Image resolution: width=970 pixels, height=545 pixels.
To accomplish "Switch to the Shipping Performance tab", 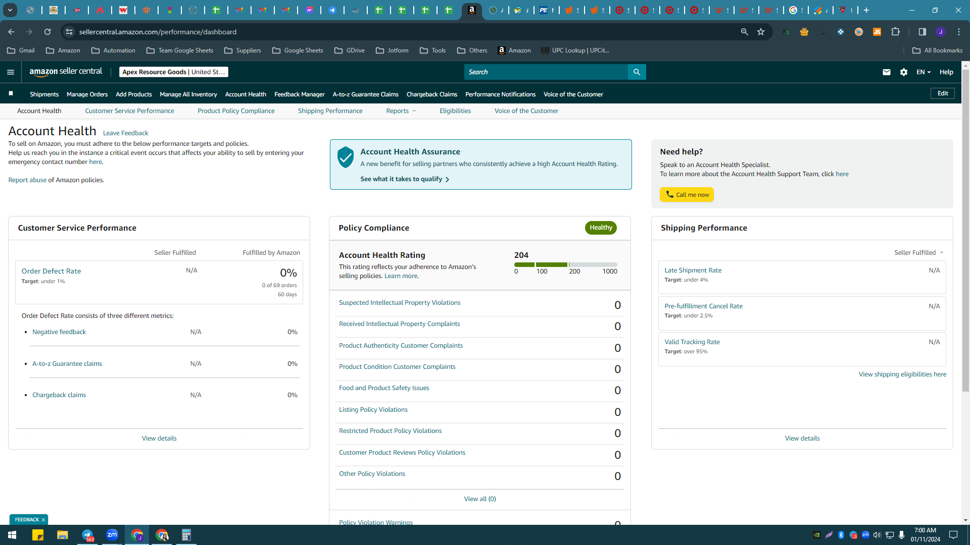I will tap(330, 111).
